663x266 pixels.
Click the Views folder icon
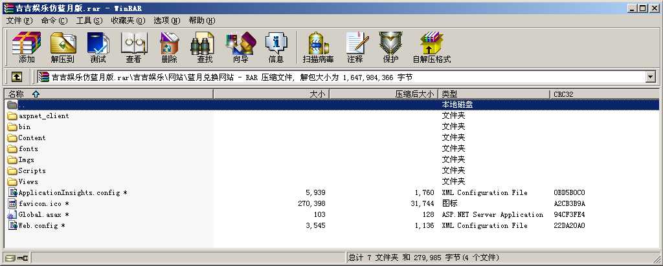12,181
